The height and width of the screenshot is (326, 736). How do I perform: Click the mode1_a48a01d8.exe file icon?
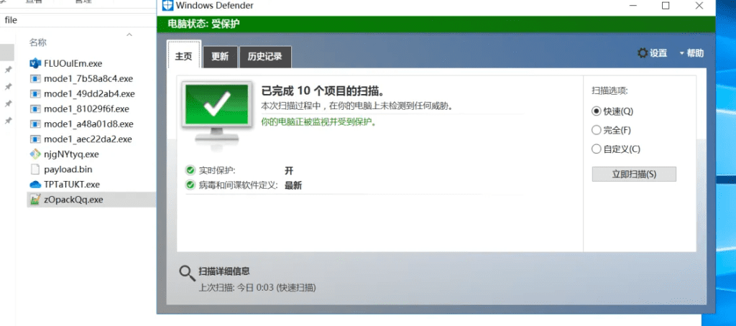[x=35, y=124]
